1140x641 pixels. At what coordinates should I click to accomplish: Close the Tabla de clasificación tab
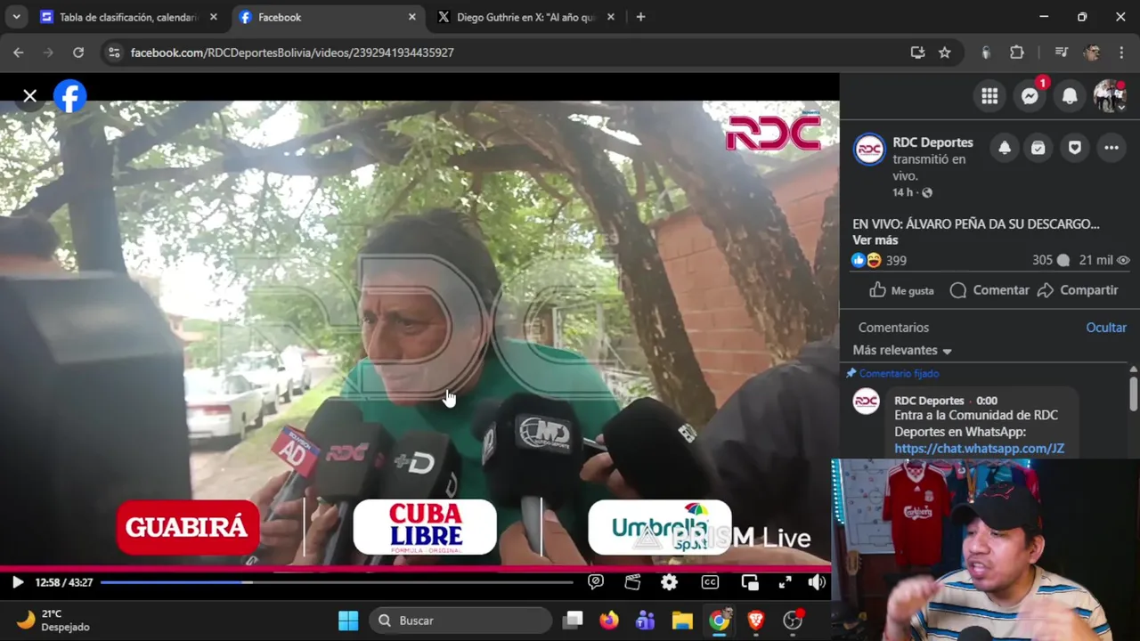214,17
